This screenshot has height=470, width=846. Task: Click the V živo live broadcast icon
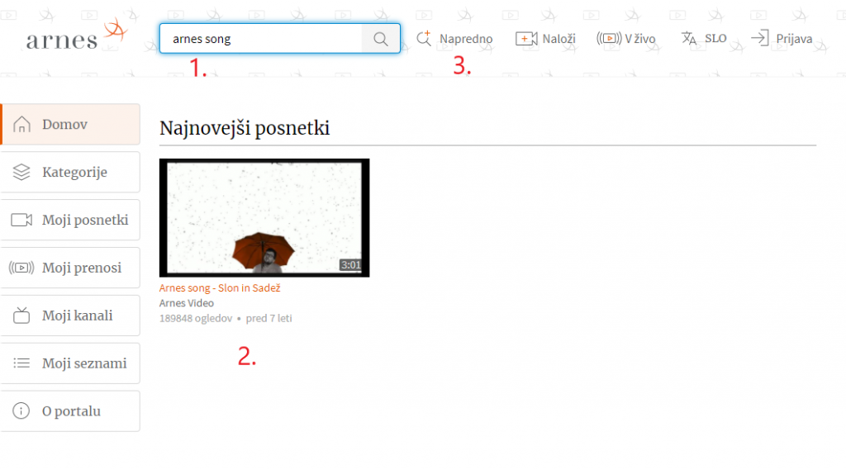pyautogui.click(x=609, y=38)
